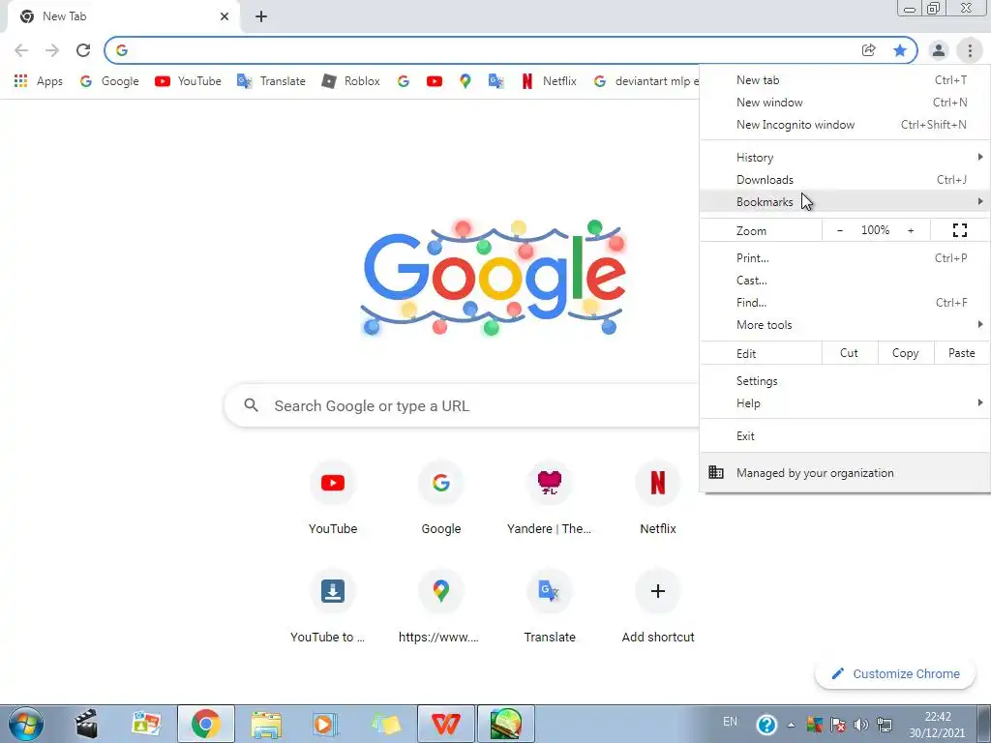Expand the More tools submenu

point(845,325)
